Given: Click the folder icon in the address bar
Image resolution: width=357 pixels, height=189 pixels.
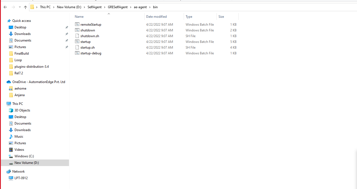Looking at the screenshot, I should (32, 7).
